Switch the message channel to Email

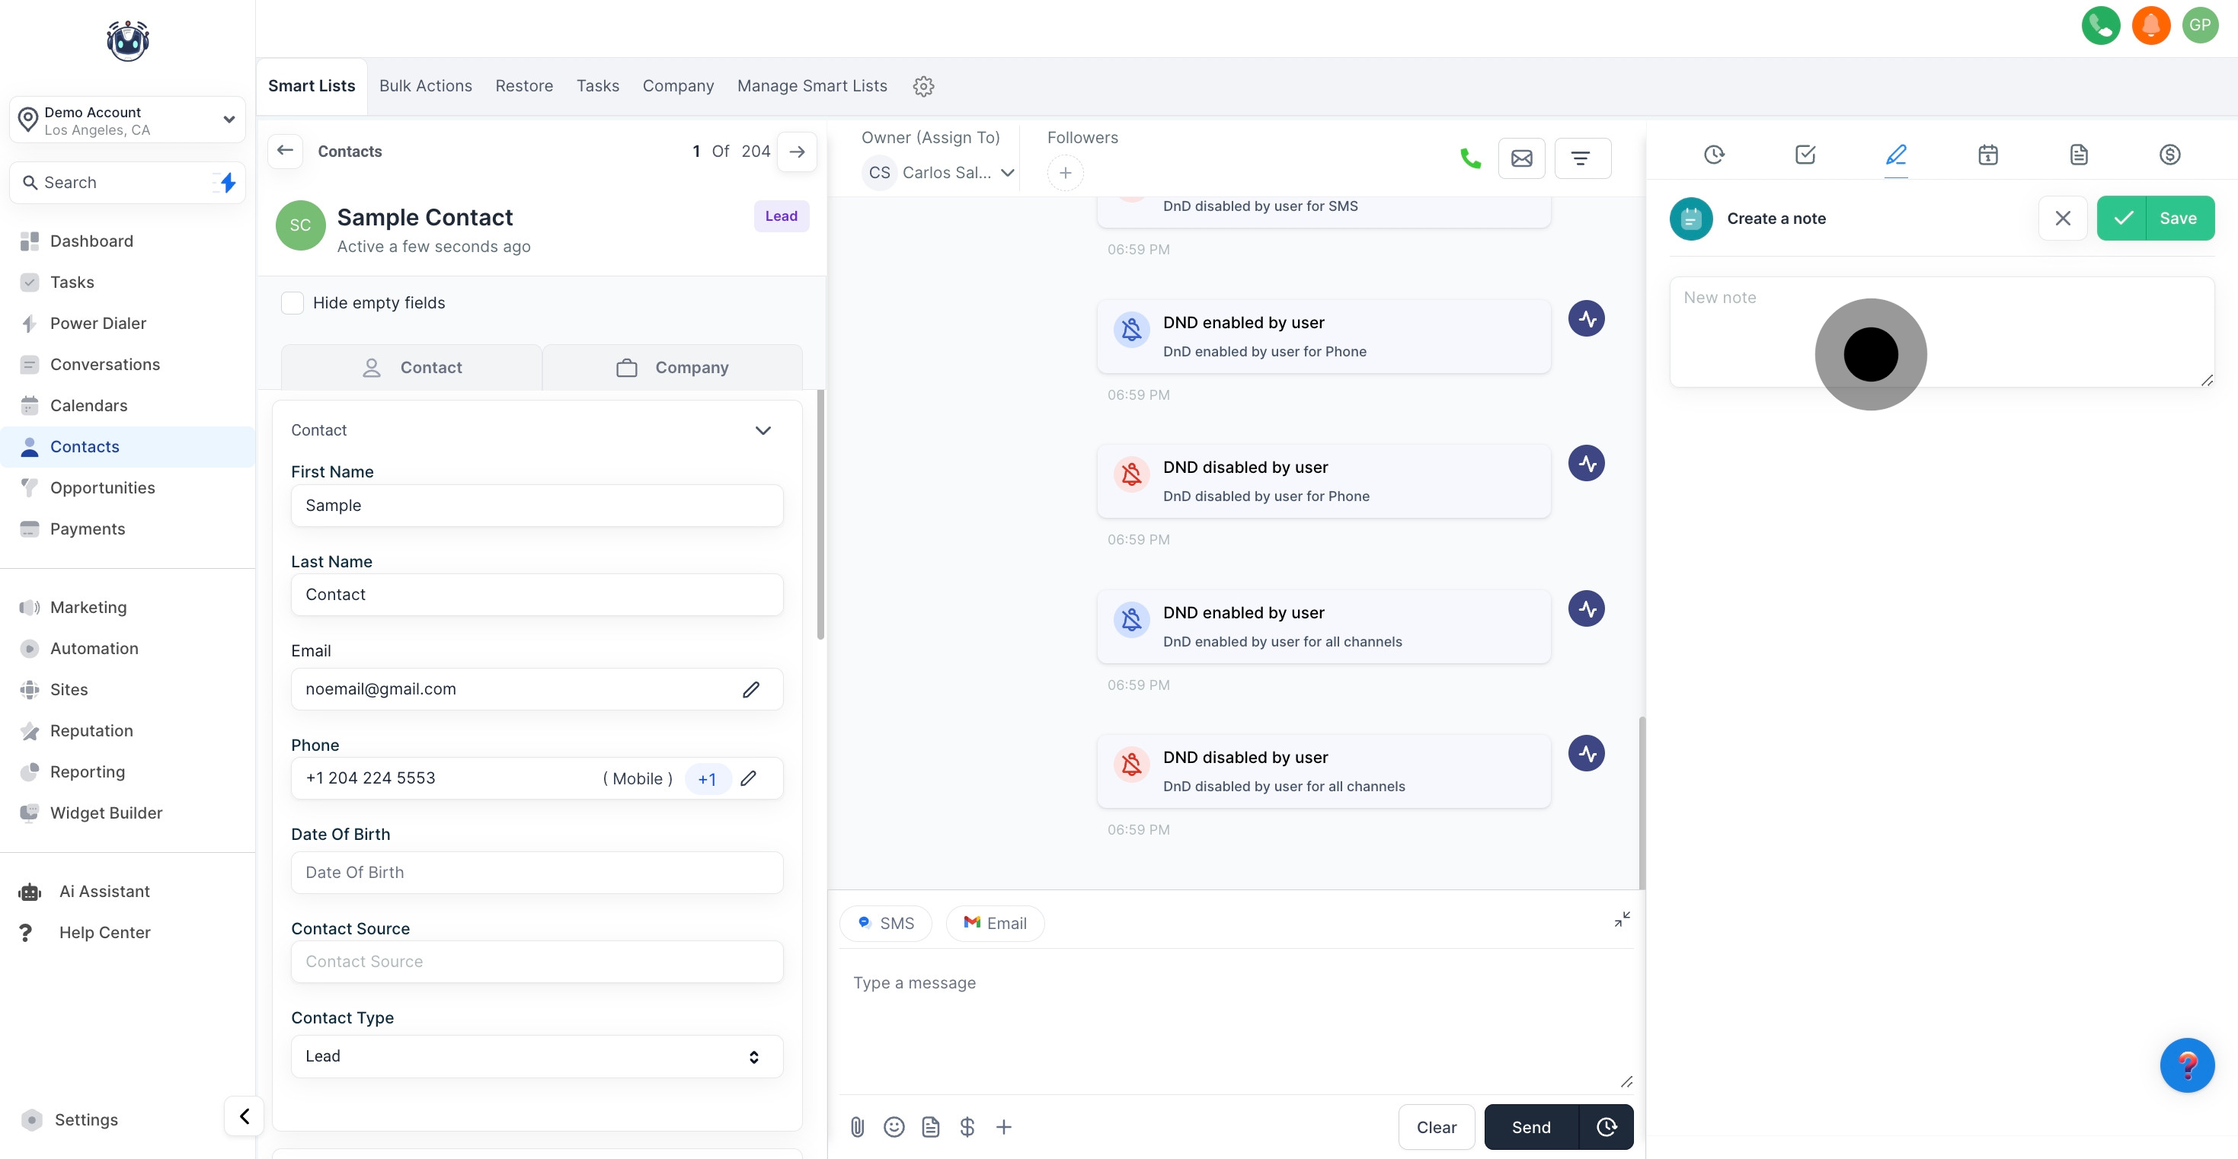(x=995, y=923)
